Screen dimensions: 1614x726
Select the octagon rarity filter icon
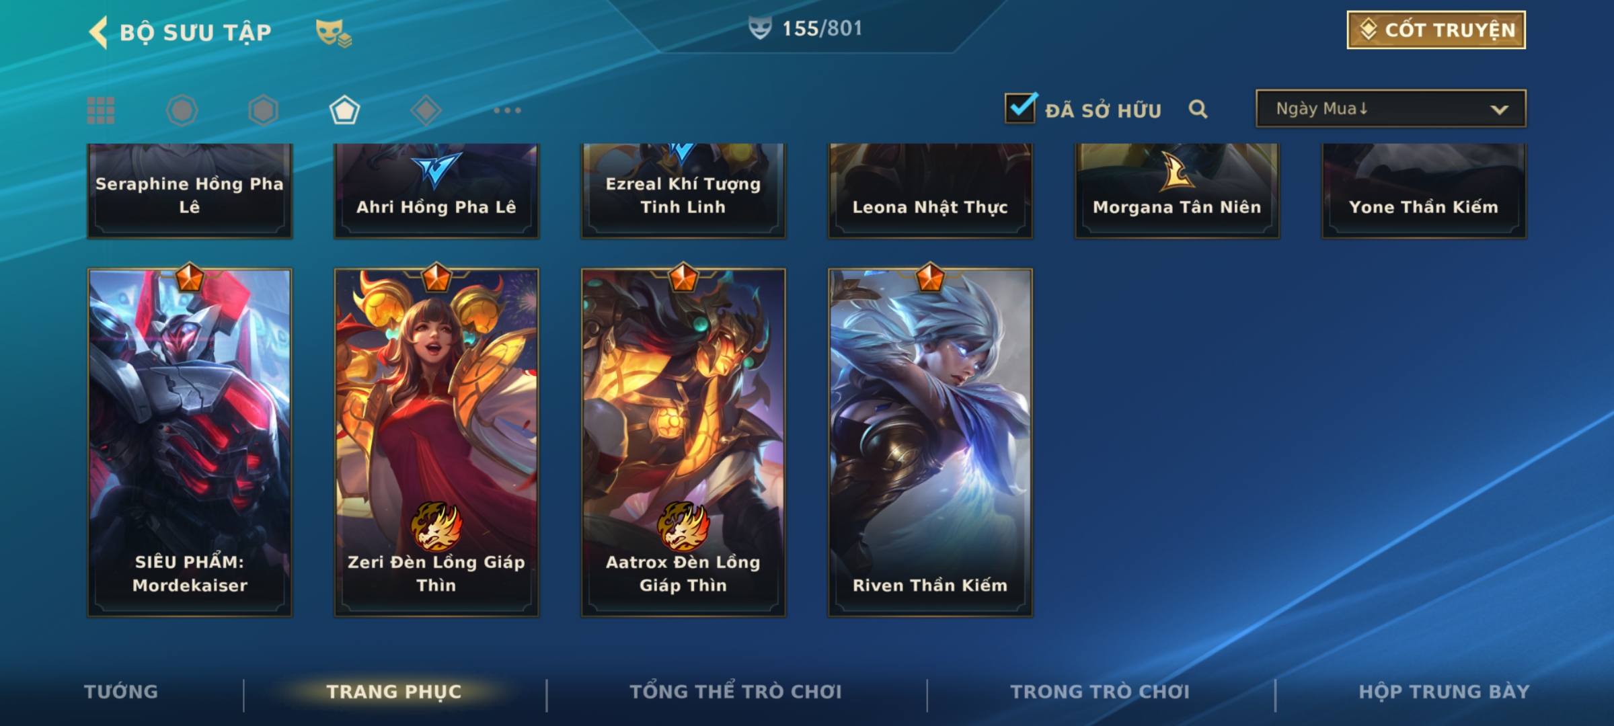coord(182,110)
